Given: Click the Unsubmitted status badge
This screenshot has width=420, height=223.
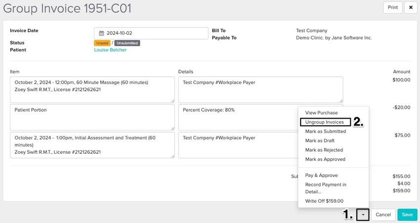Looking at the screenshot, I should point(127,43).
